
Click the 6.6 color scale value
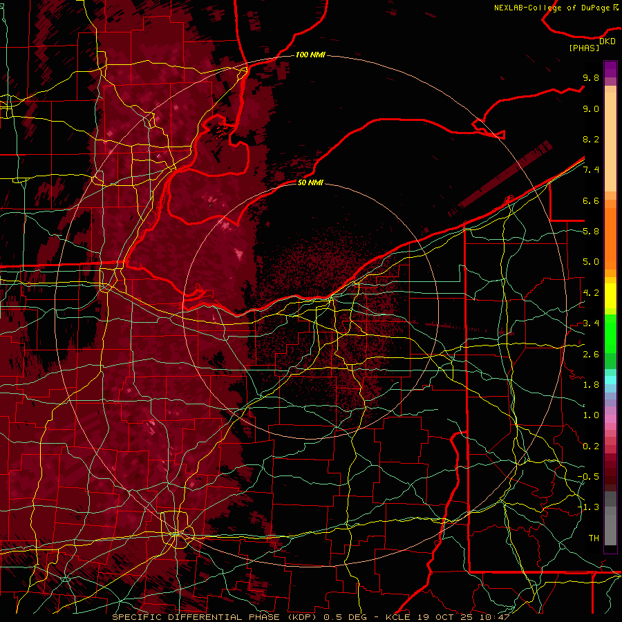(x=591, y=200)
